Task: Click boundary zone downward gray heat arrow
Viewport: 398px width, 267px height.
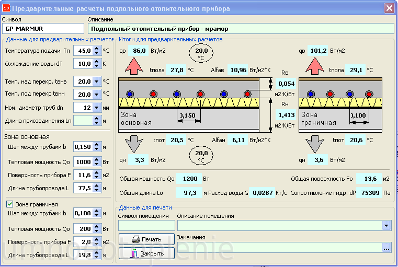Action: pos(315,144)
